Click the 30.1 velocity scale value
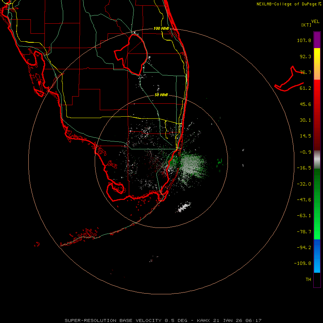This screenshot has width=323, height=323. tap(305, 120)
